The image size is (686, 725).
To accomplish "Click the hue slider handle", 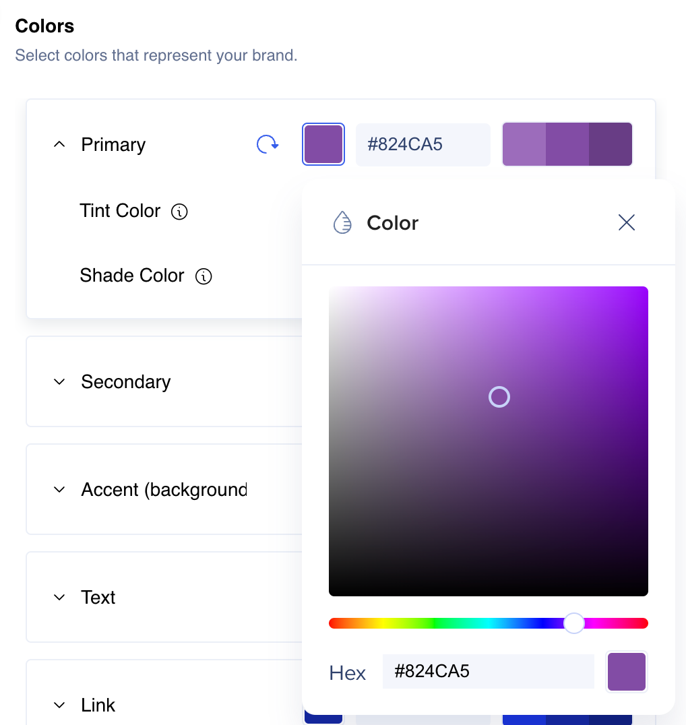I will [573, 623].
